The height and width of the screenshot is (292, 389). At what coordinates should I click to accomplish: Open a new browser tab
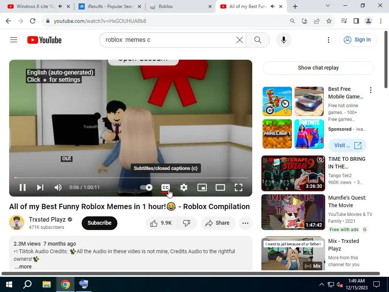[295, 6]
